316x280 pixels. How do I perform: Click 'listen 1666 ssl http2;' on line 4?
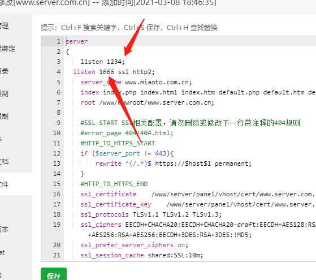coord(114,72)
